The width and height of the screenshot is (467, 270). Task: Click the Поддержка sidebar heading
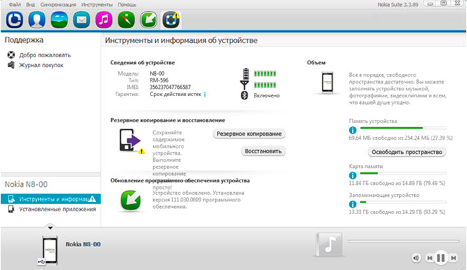point(24,40)
